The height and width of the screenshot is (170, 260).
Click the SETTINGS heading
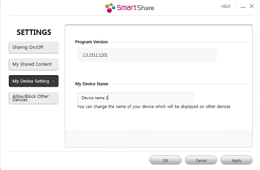[x=34, y=33]
